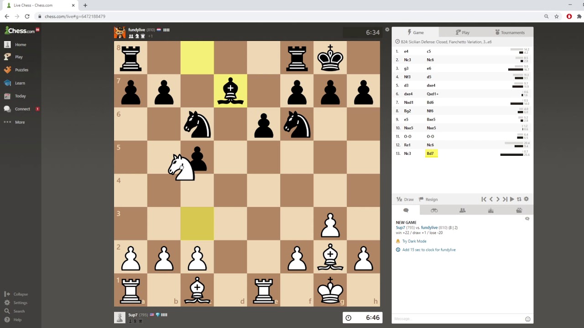Open Sup7 profile link in chat
This screenshot has width=584, height=328.
pyautogui.click(x=400, y=227)
